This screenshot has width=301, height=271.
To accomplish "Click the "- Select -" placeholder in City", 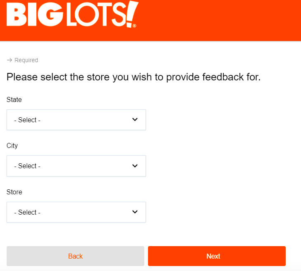I will pos(27,166).
